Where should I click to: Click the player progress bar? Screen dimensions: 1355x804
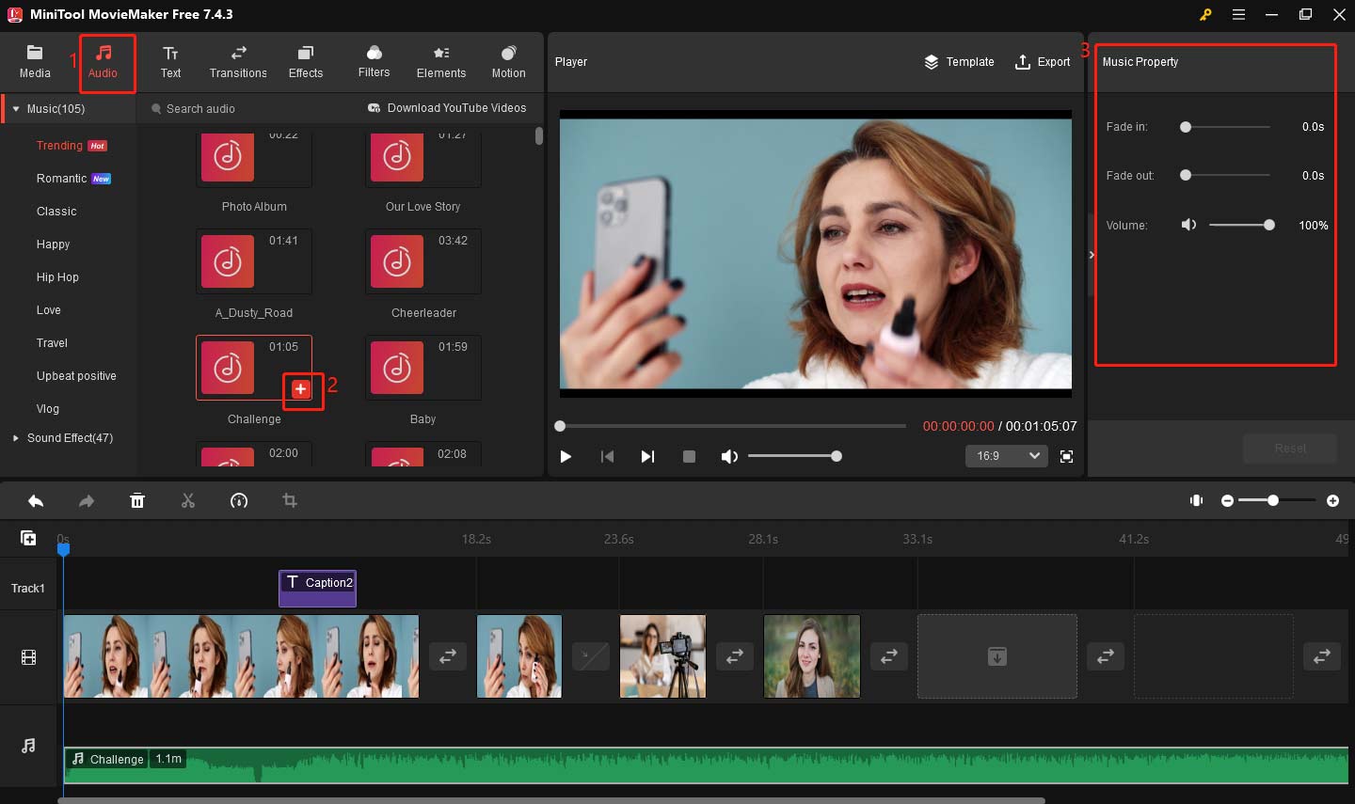point(731,426)
